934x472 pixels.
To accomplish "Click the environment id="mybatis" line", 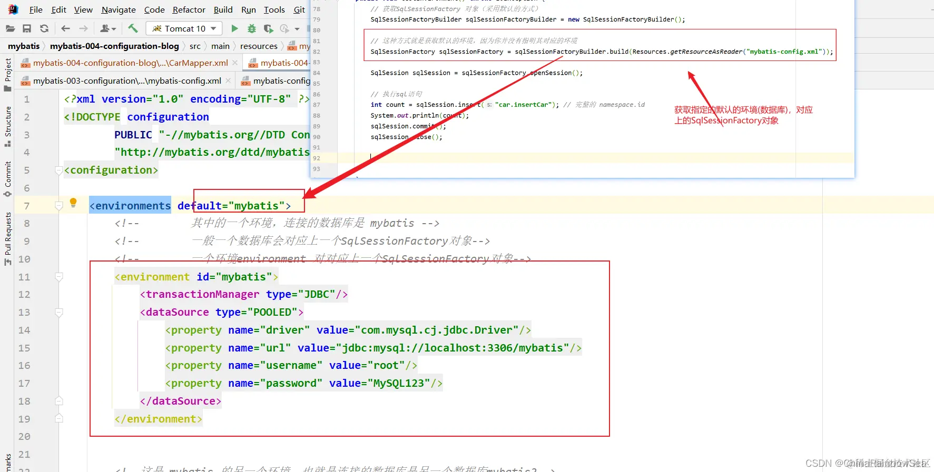I will [196, 277].
